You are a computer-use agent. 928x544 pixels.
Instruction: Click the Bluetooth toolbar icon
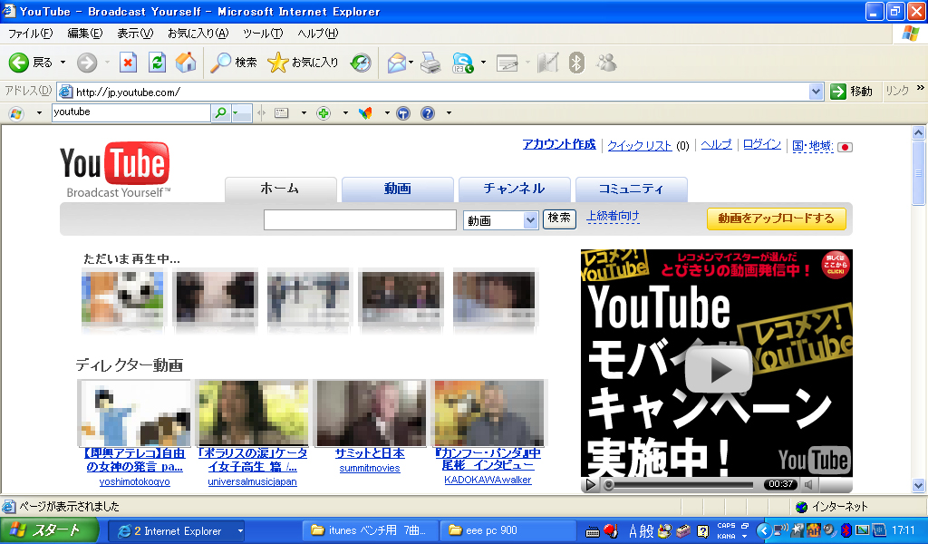pyautogui.click(x=575, y=63)
